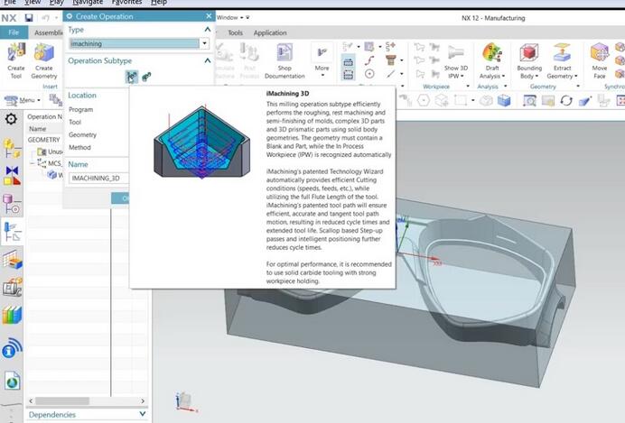Viewport: 625px width, 423px height.
Task: Open the Type dropdown showing imachining
Action: 204,43
